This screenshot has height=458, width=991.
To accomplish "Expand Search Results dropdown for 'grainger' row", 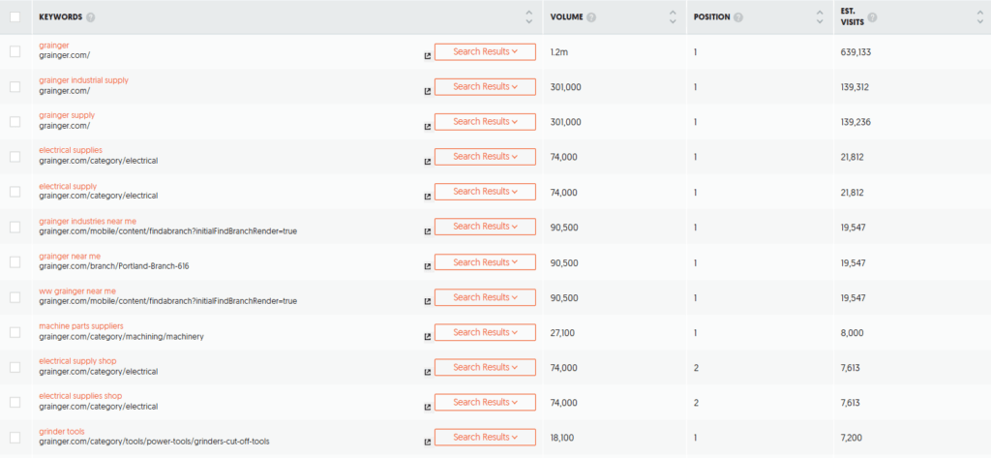I will pos(485,52).
